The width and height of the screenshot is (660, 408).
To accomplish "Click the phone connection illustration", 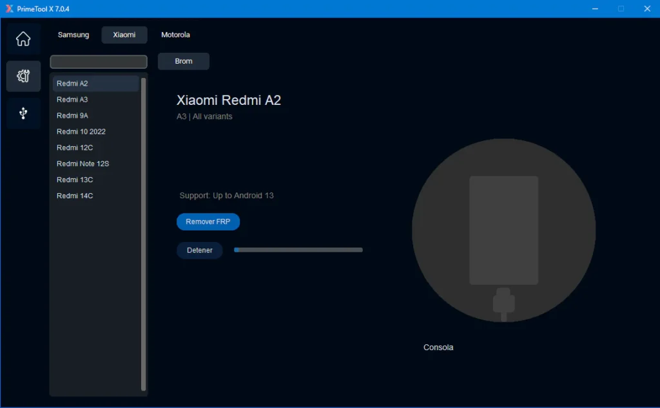I will point(503,230).
